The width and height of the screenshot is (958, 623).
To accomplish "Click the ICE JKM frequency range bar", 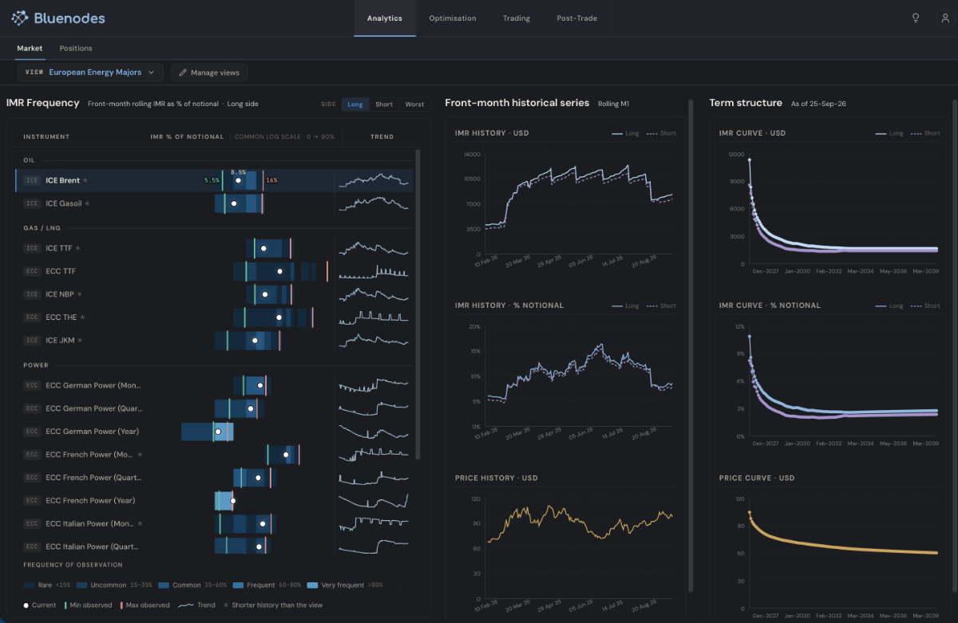I will 247,341.
